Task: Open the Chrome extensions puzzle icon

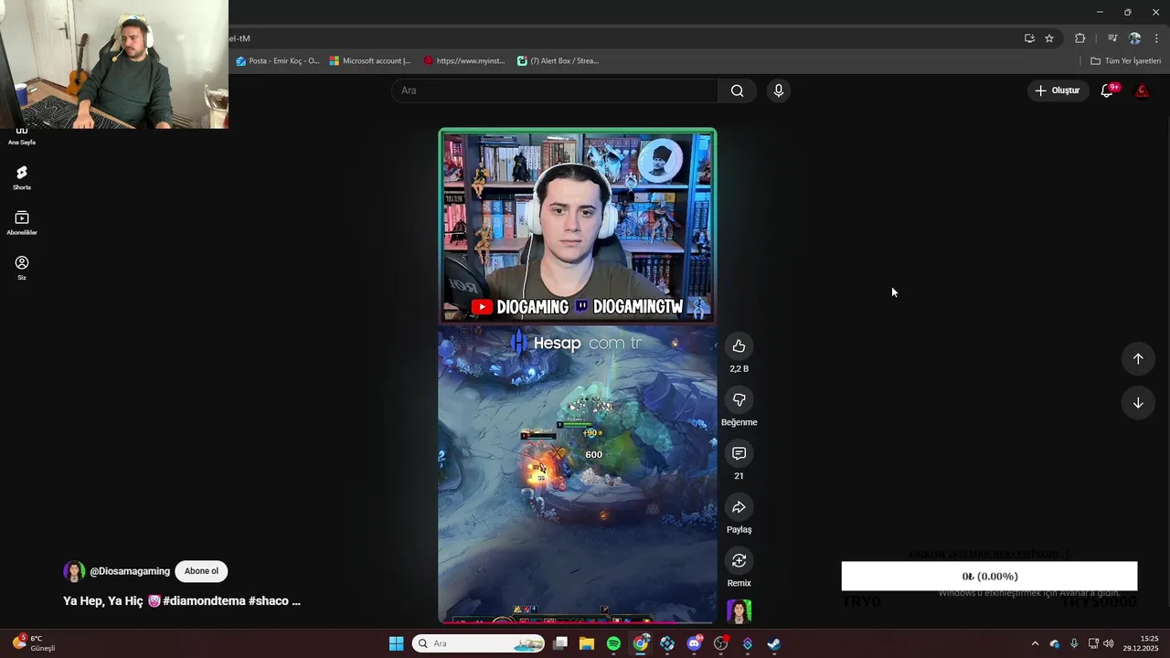Action: tap(1080, 38)
